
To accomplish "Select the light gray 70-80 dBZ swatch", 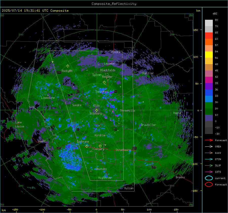I will tap(209, 23).
